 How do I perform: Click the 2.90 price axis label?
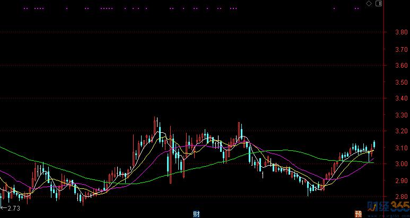click(402, 180)
